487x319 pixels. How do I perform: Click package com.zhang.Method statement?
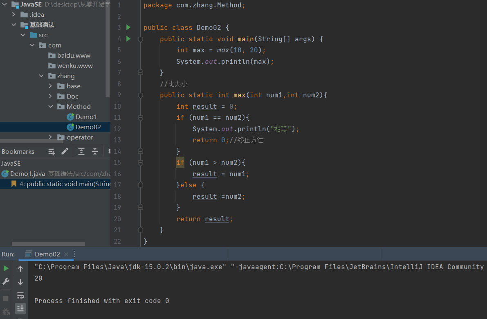(x=194, y=5)
